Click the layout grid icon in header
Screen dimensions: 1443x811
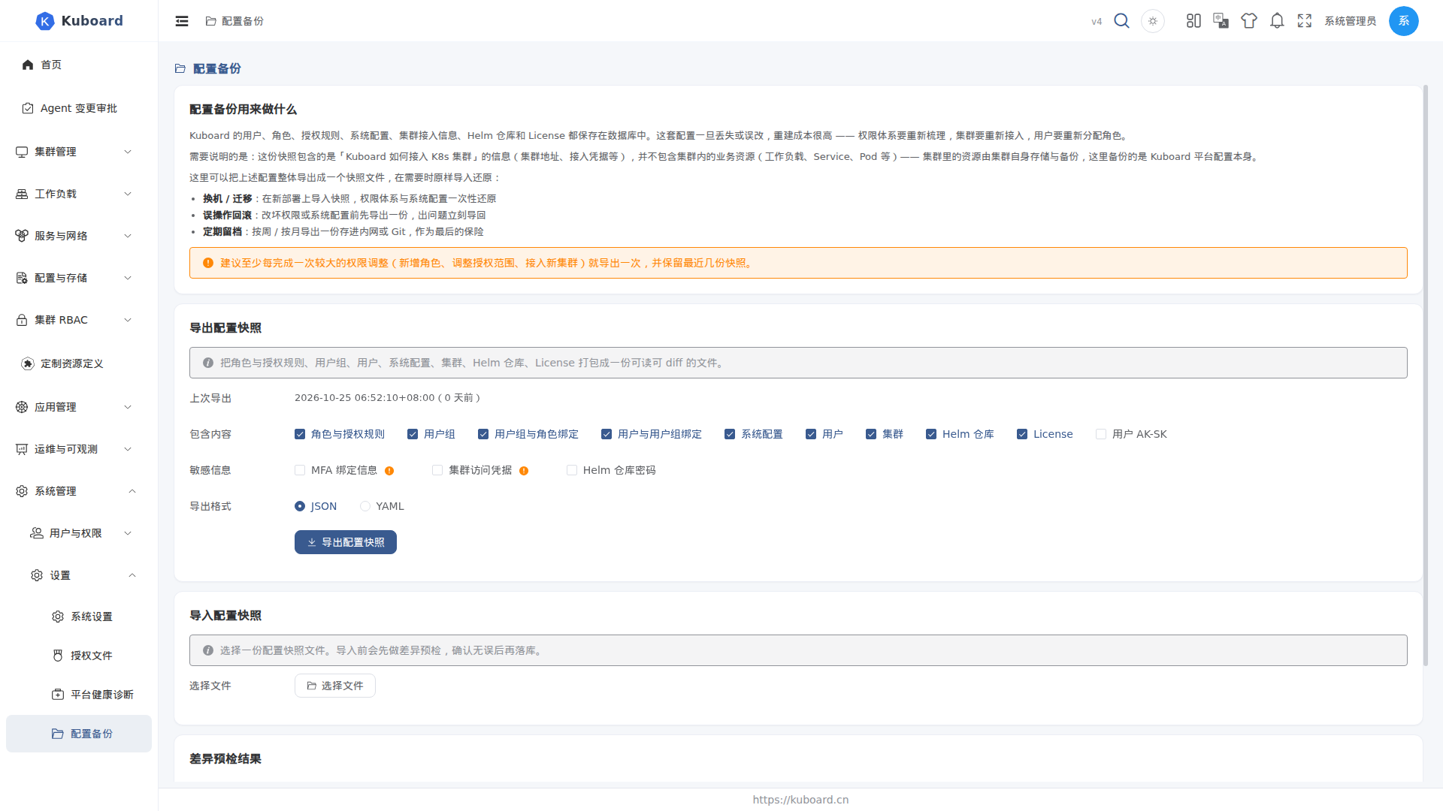[x=1193, y=21]
